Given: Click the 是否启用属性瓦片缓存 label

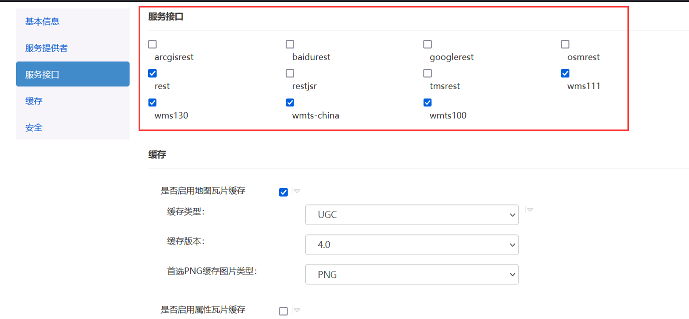Looking at the screenshot, I should 203,309.
